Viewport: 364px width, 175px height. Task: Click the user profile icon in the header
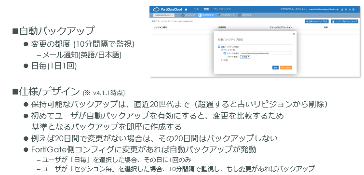[342, 9]
